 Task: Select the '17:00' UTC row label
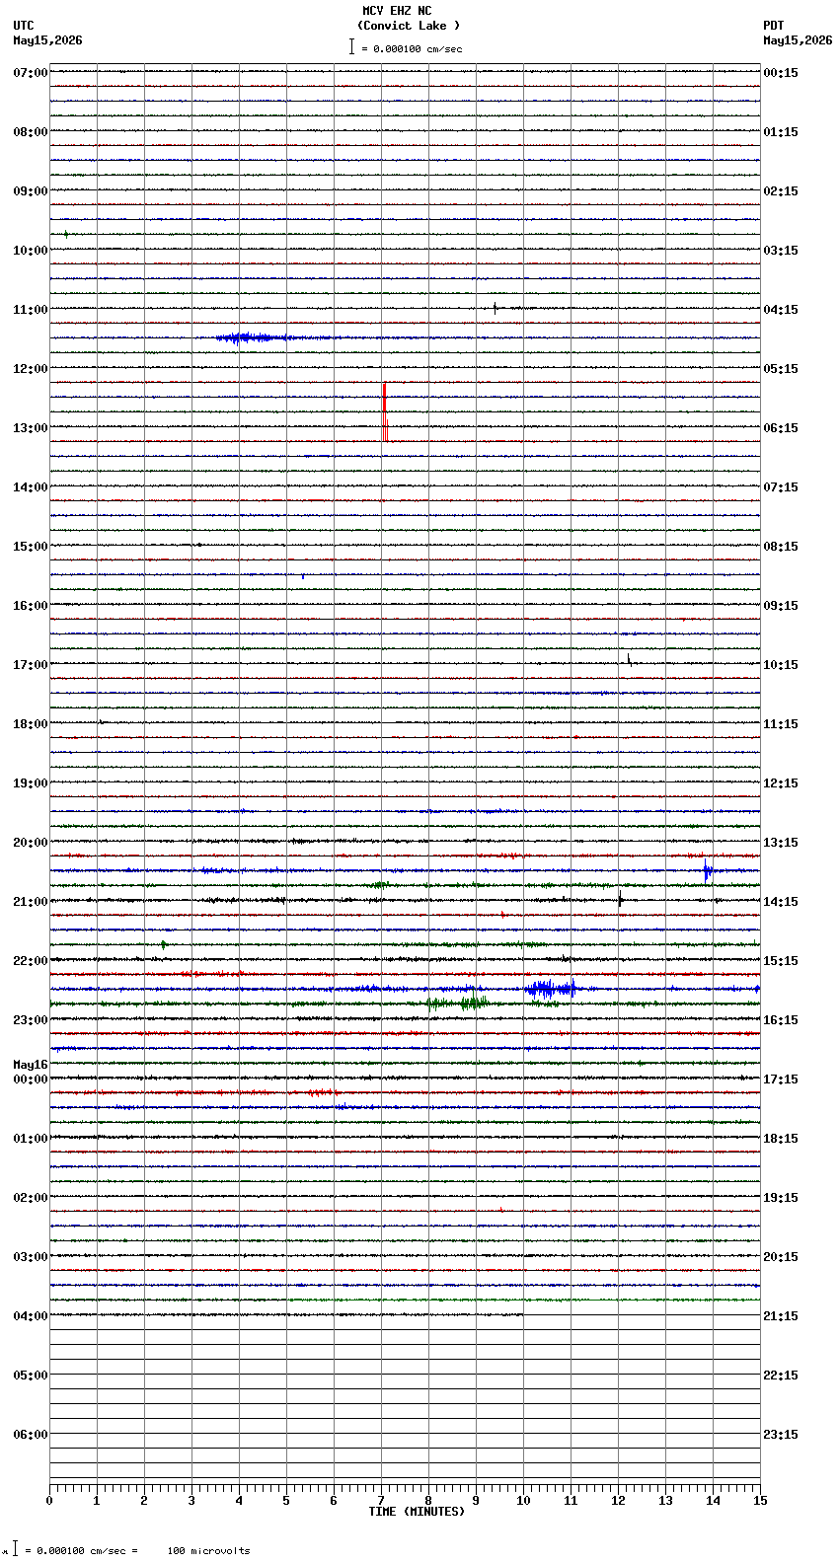[x=31, y=665]
